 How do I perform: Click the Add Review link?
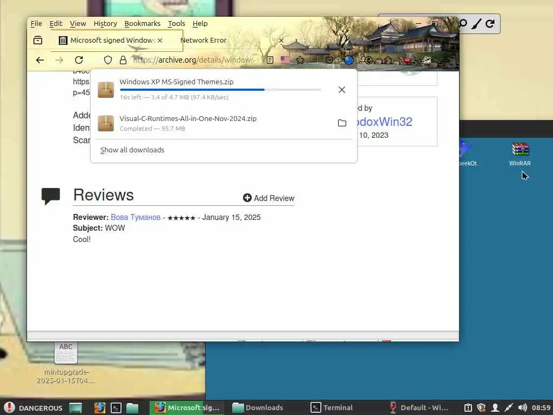point(269,198)
